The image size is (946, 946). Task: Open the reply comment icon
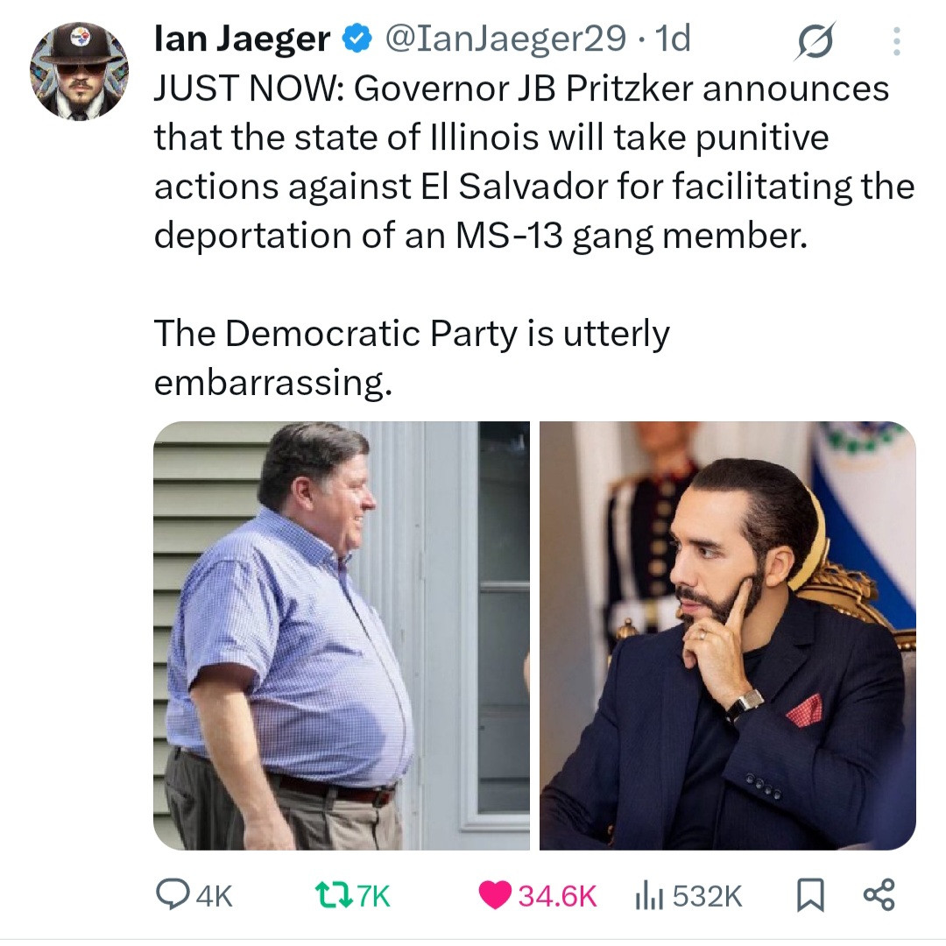(x=172, y=894)
